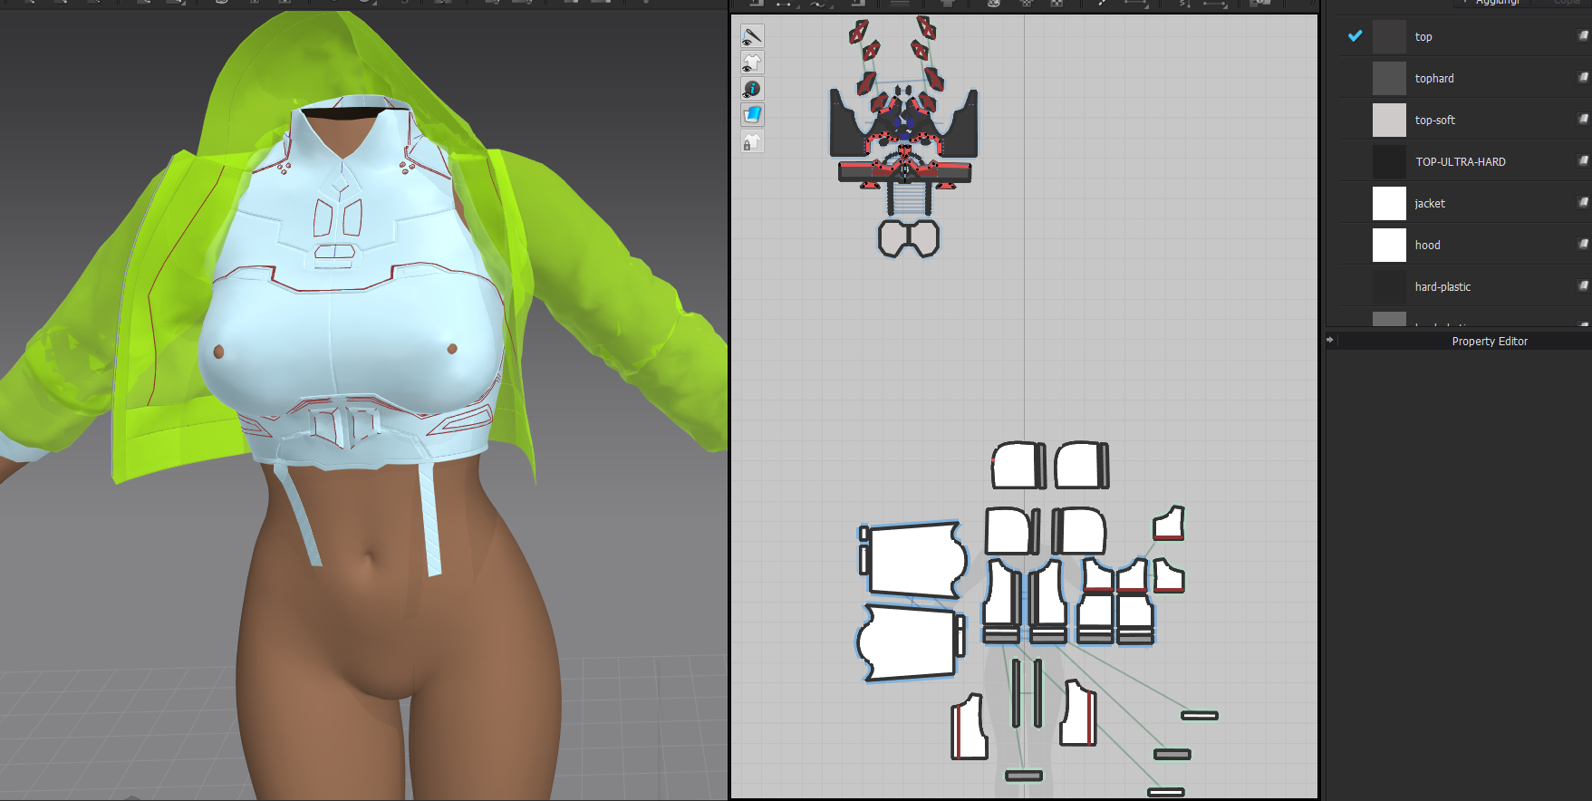Select the "top" fabric name
The height and width of the screenshot is (801, 1592).
point(1423,37)
